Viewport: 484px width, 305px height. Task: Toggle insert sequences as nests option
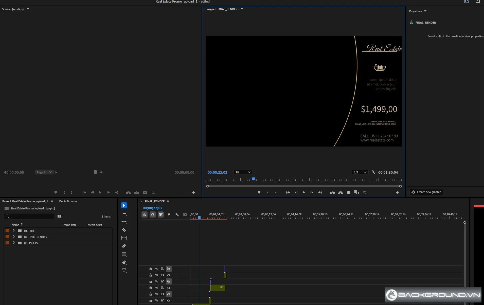click(145, 214)
